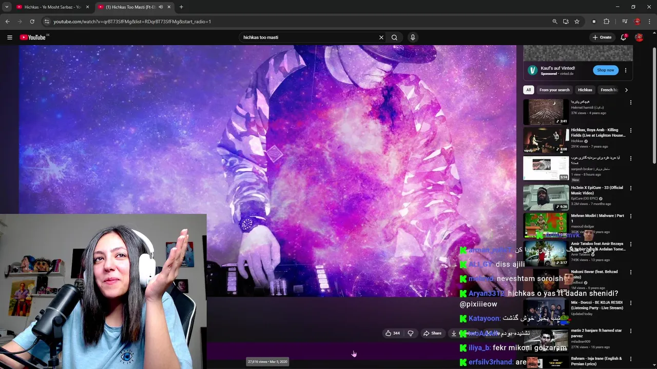
Task: Open options menu for Ho3ein X EpiCure video
Action: point(631,188)
